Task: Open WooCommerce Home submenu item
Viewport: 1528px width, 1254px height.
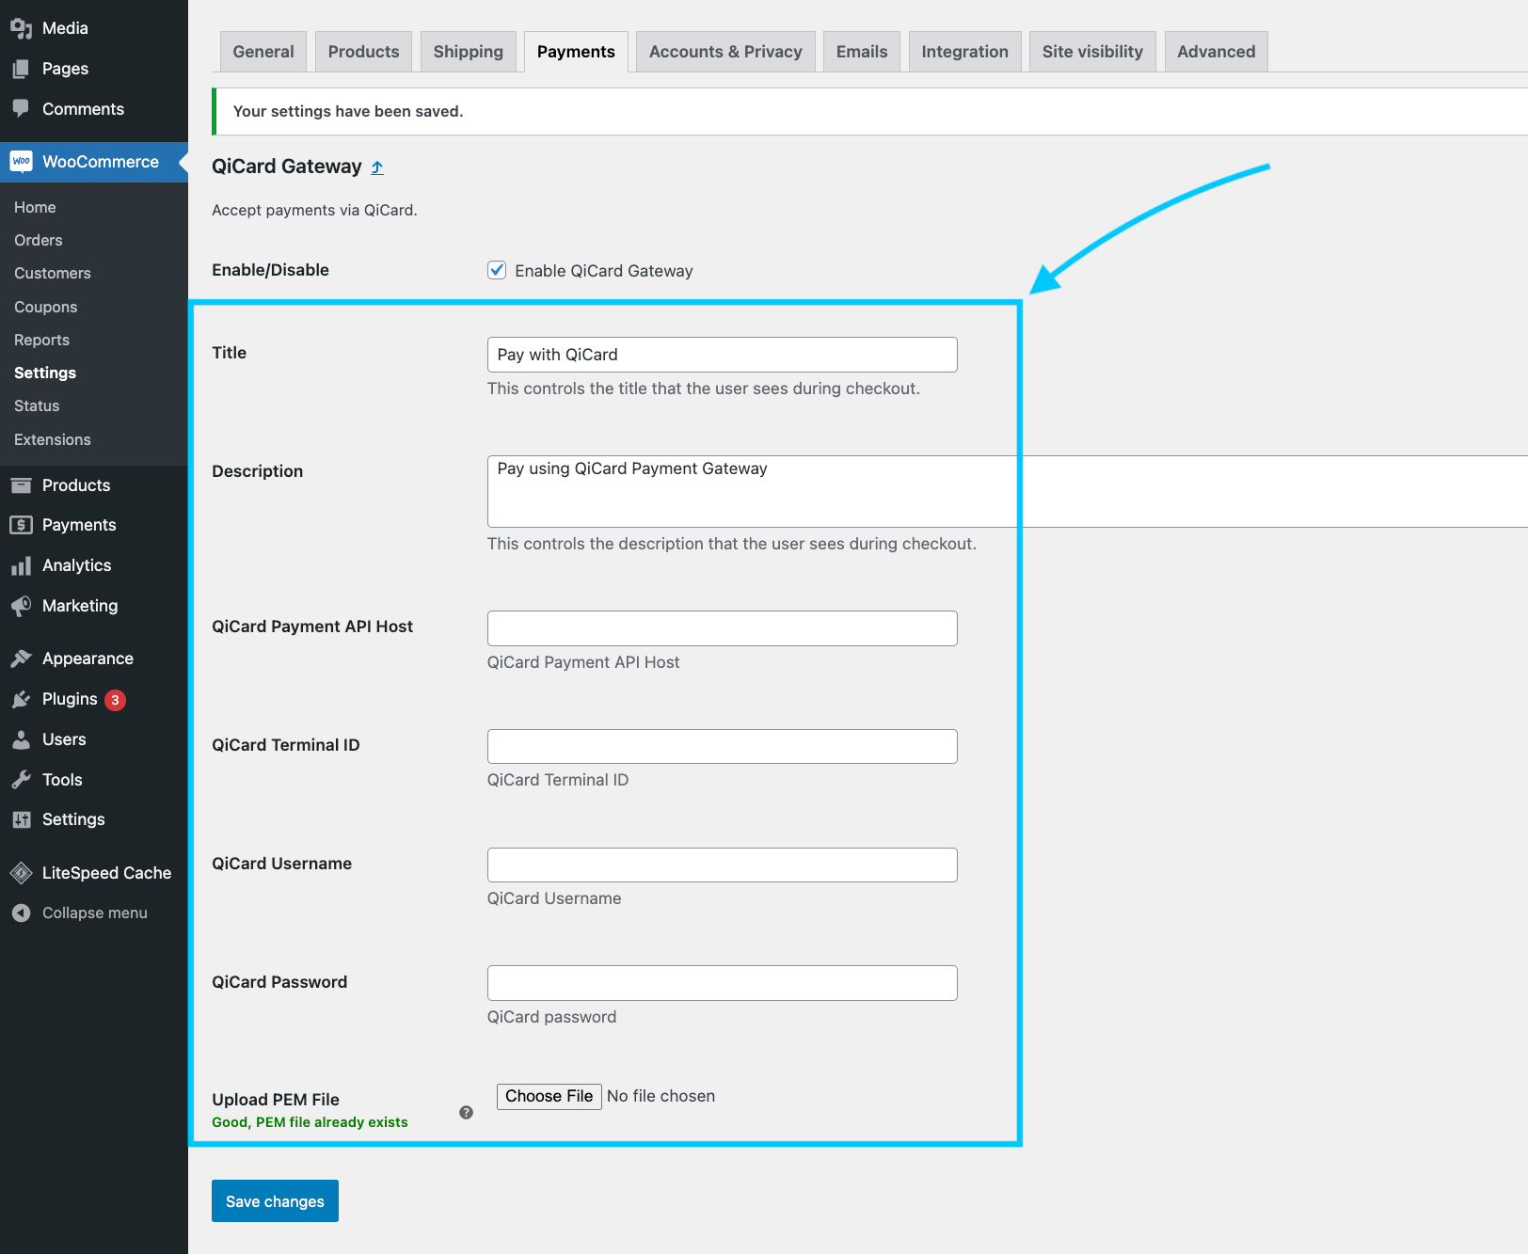Action: pyautogui.click(x=35, y=207)
